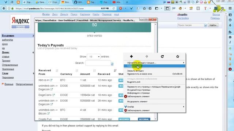Click the dropdown arrow next to the red blocker icon
This screenshot has height=131, width=234.
(125, 8)
